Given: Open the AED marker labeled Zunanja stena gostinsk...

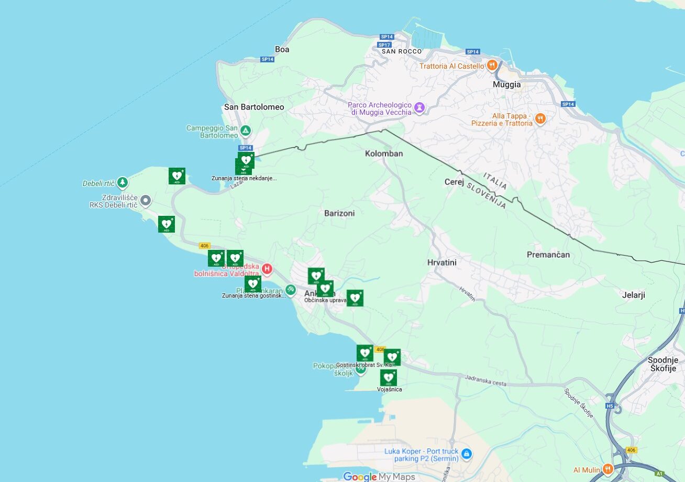Looking at the screenshot, I should (253, 284).
